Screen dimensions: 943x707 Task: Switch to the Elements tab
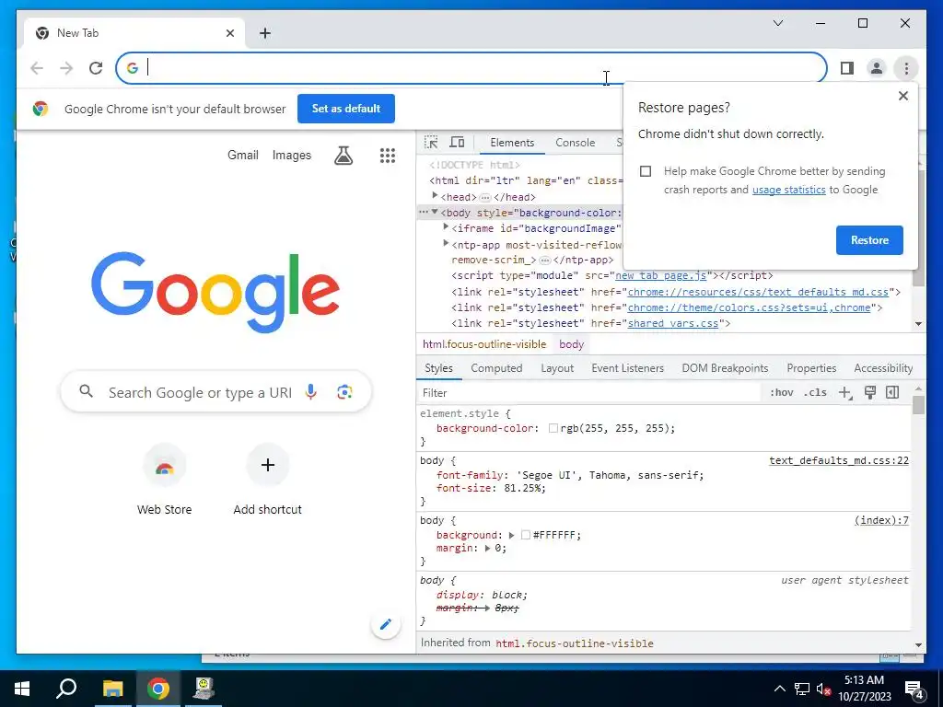pyautogui.click(x=512, y=143)
